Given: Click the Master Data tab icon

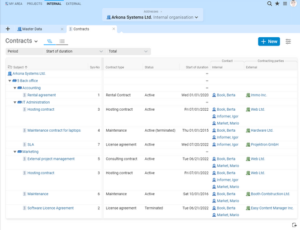Looking at the screenshot, I should coord(19,29).
